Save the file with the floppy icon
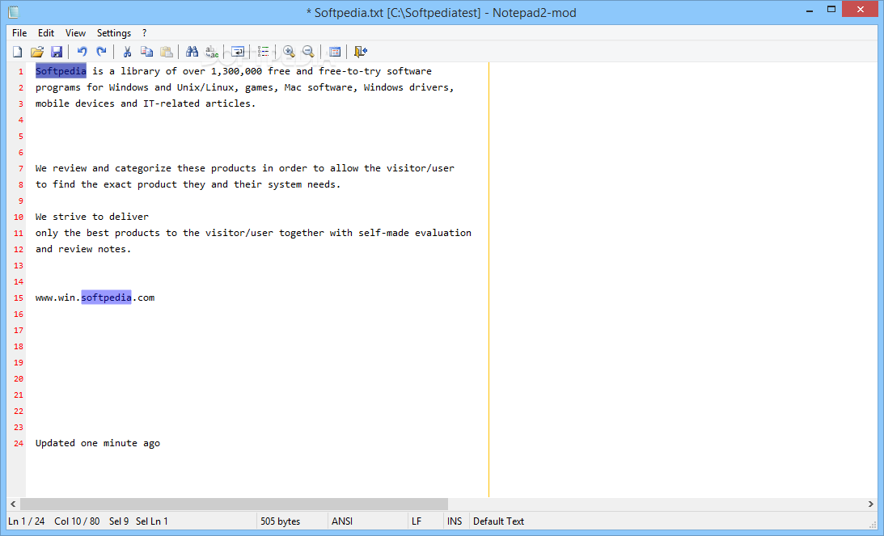The height and width of the screenshot is (536, 884). pyautogui.click(x=57, y=52)
